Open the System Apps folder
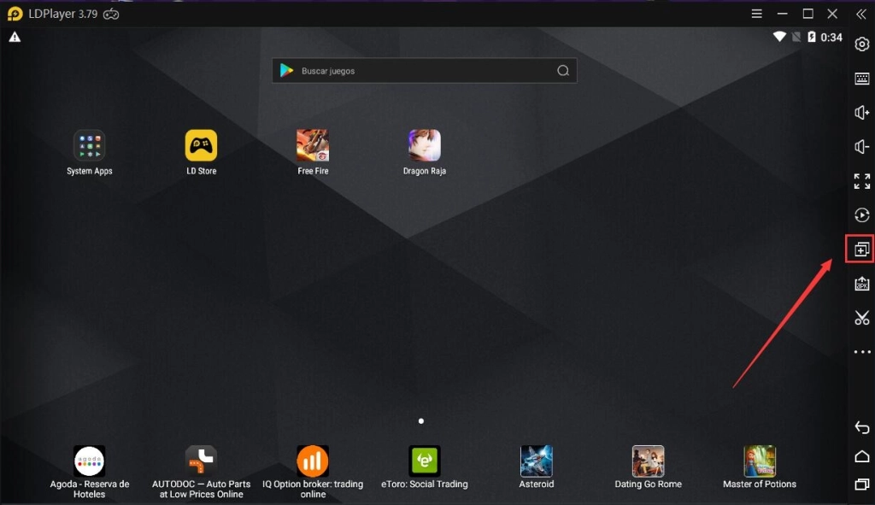 click(89, 145)
